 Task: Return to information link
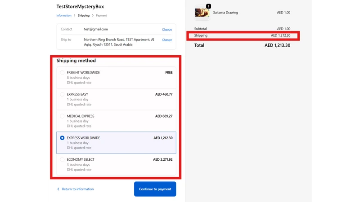77,189
